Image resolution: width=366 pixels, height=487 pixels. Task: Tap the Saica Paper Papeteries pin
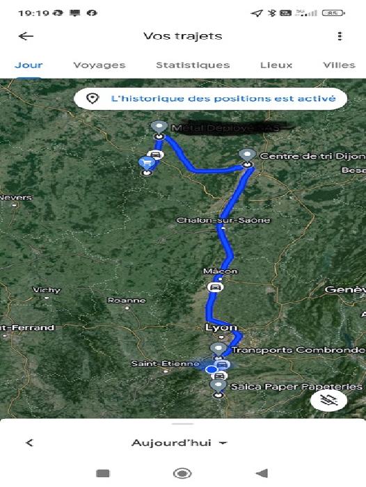(218, 388)
